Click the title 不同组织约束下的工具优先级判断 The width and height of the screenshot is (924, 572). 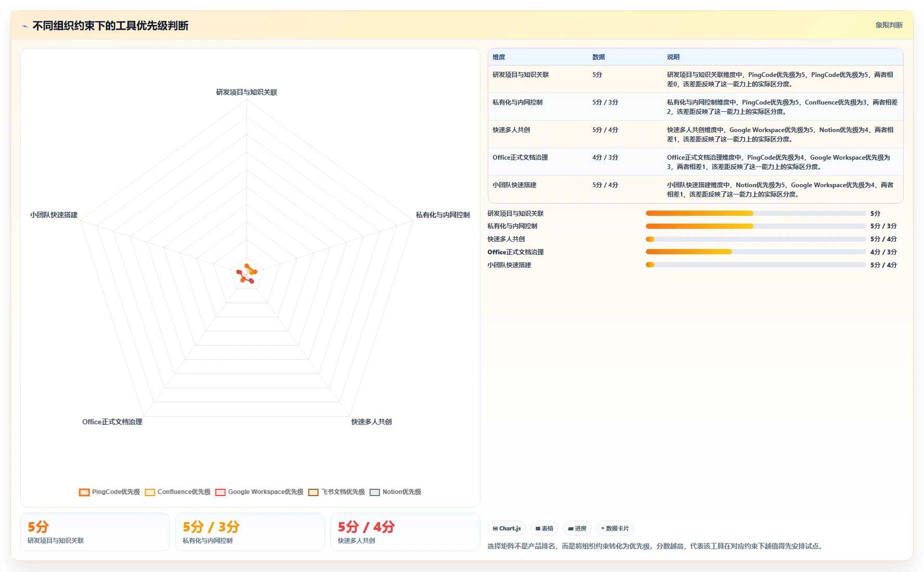[x=110, y=25]
